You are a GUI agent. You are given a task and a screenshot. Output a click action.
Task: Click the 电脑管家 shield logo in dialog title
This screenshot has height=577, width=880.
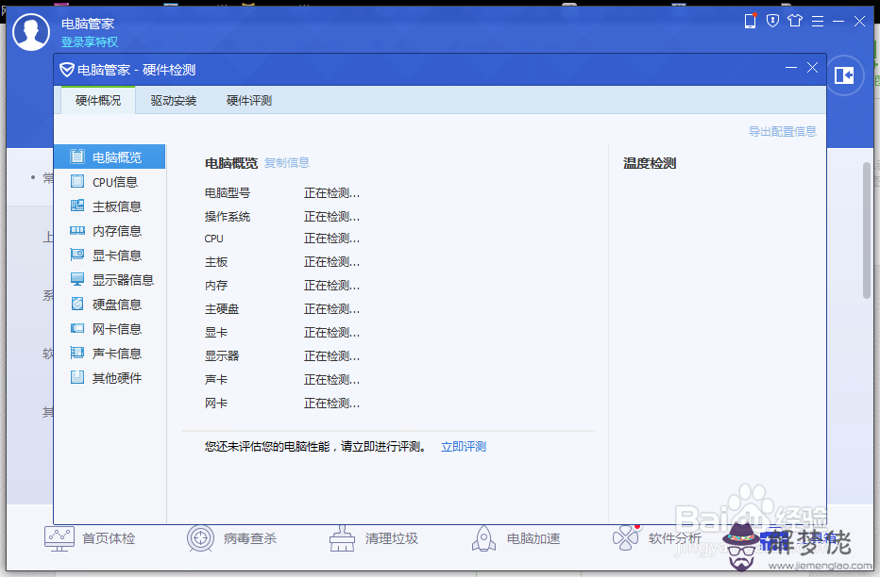(67, 70)
